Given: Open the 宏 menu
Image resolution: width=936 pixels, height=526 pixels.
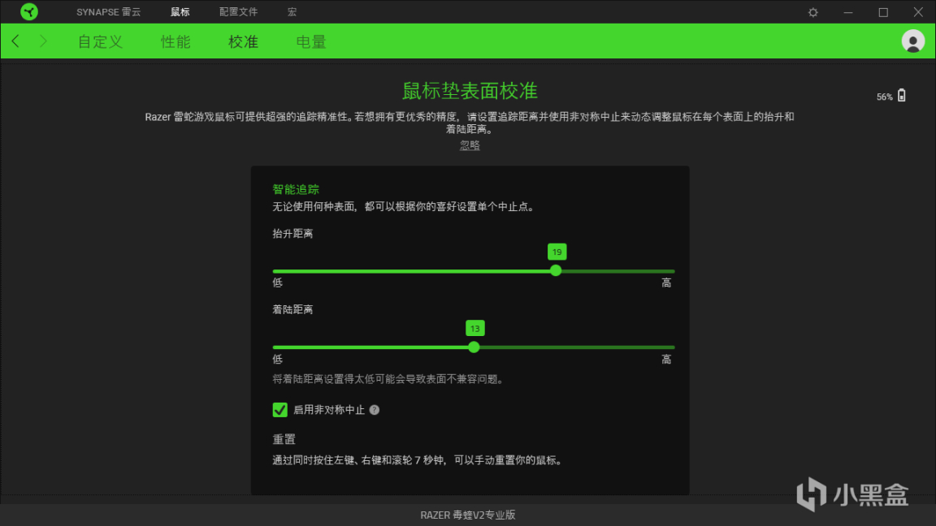Looking at the screenshot, I should 292,12.
